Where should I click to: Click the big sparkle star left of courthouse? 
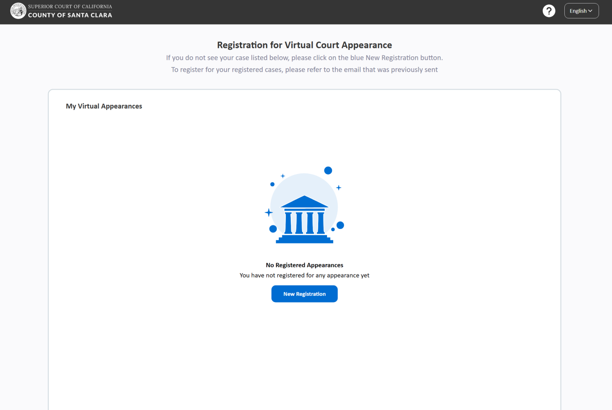[269, 212]
